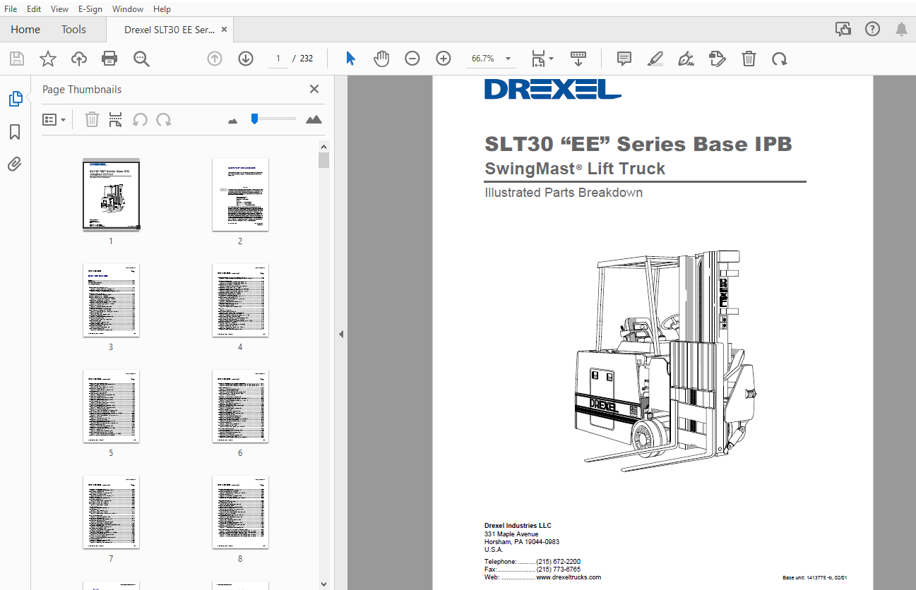Image resolution: width=916 pixels, height=590 pixels.
Task: Print the document with printer icon
Action: click(109, 59)
